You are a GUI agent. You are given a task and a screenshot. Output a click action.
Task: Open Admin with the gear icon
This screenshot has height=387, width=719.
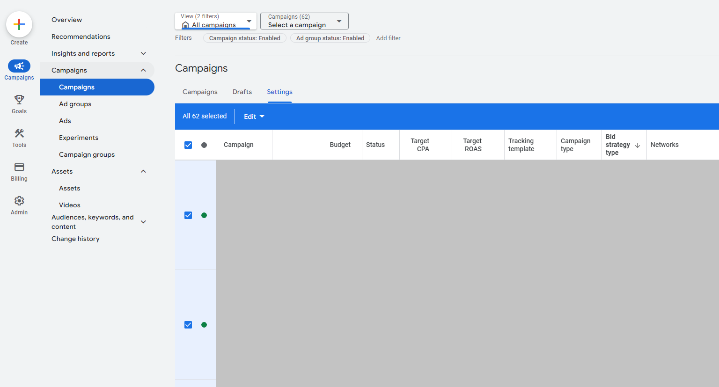[19, 201]
